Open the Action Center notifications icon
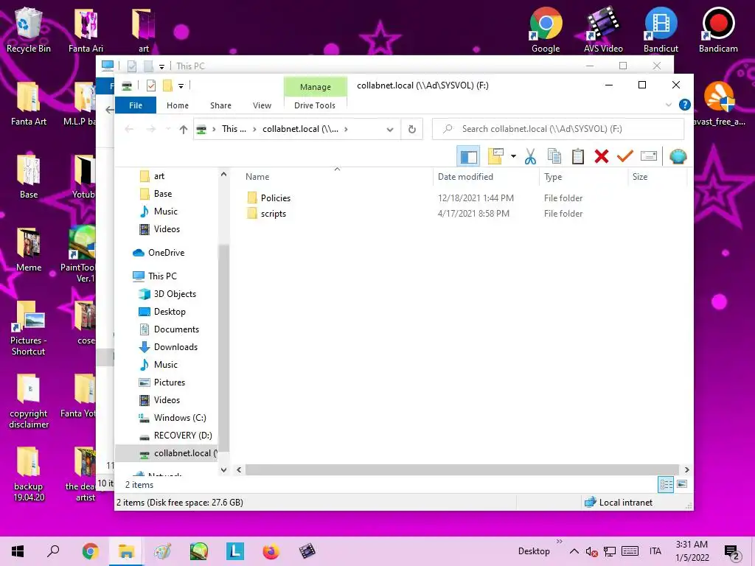This screenshot has height=566, width=755. (x=732, y=551)
